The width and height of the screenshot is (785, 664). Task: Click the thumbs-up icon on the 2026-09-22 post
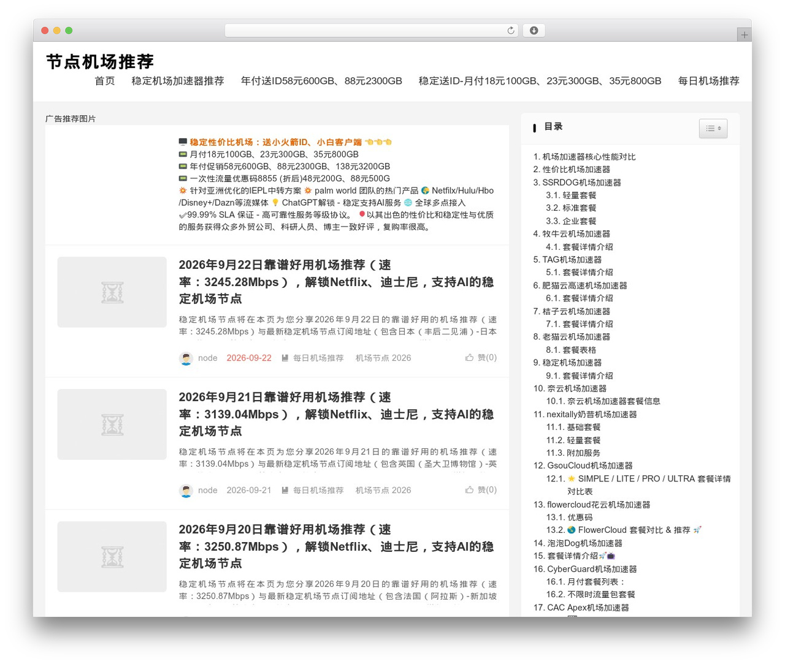pyautogui.click(x=469, y=358)
